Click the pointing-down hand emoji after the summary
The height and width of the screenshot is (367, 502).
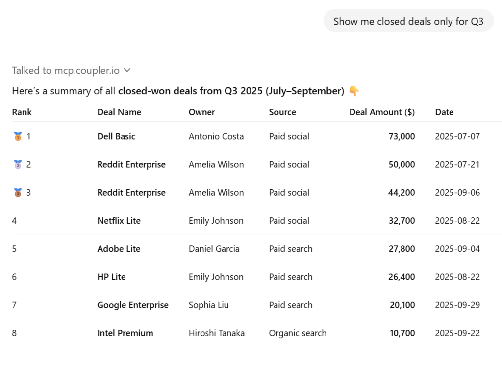click(x=354, y=91)
